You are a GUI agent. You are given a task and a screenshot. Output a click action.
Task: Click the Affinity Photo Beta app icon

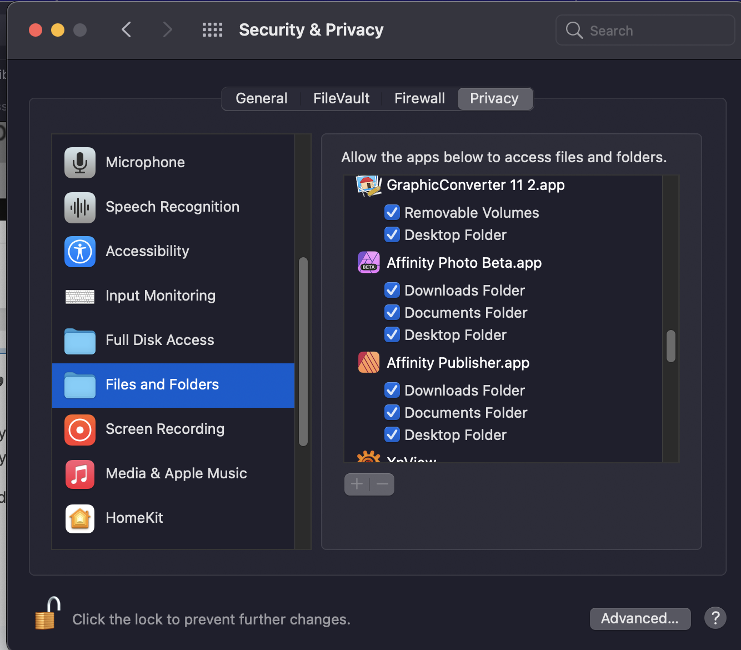[369, 262]
